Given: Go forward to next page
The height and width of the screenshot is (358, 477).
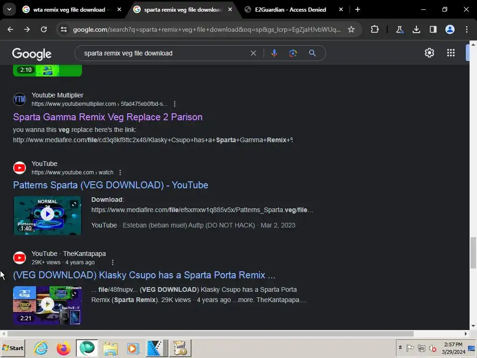Looking at the screenshot, I should (27, 29).
